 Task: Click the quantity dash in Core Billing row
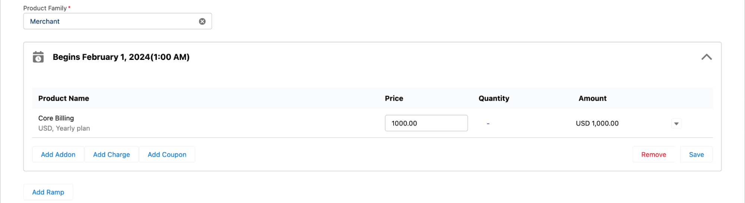488,123
